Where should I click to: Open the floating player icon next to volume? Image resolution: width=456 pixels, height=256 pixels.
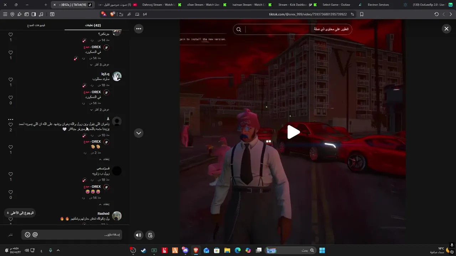tap(150, 235)
